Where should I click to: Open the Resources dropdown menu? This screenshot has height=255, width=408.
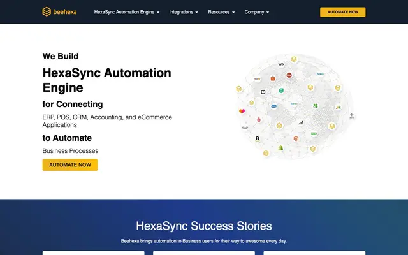coord(221,12)
